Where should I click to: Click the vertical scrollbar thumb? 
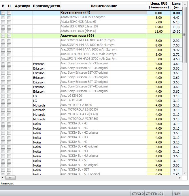pos(185,35)
